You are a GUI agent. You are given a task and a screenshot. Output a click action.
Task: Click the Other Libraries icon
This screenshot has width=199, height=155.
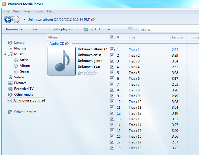(x=10, y=112)
